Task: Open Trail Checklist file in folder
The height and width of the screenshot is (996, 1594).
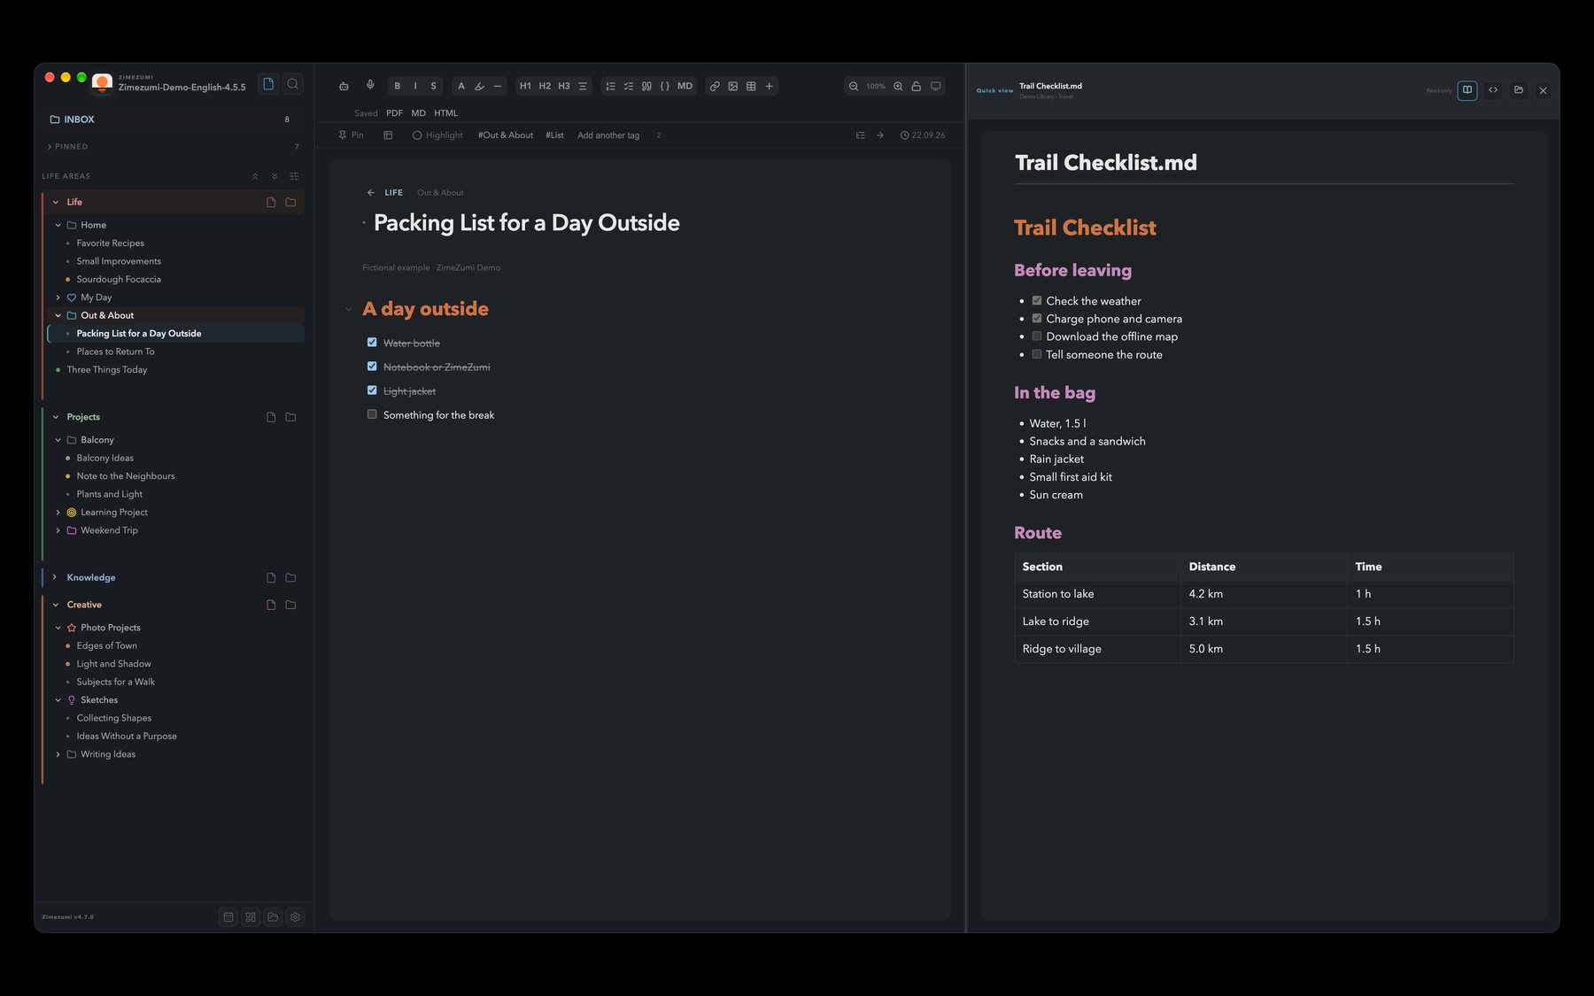Action: (x=1519, y=90)
